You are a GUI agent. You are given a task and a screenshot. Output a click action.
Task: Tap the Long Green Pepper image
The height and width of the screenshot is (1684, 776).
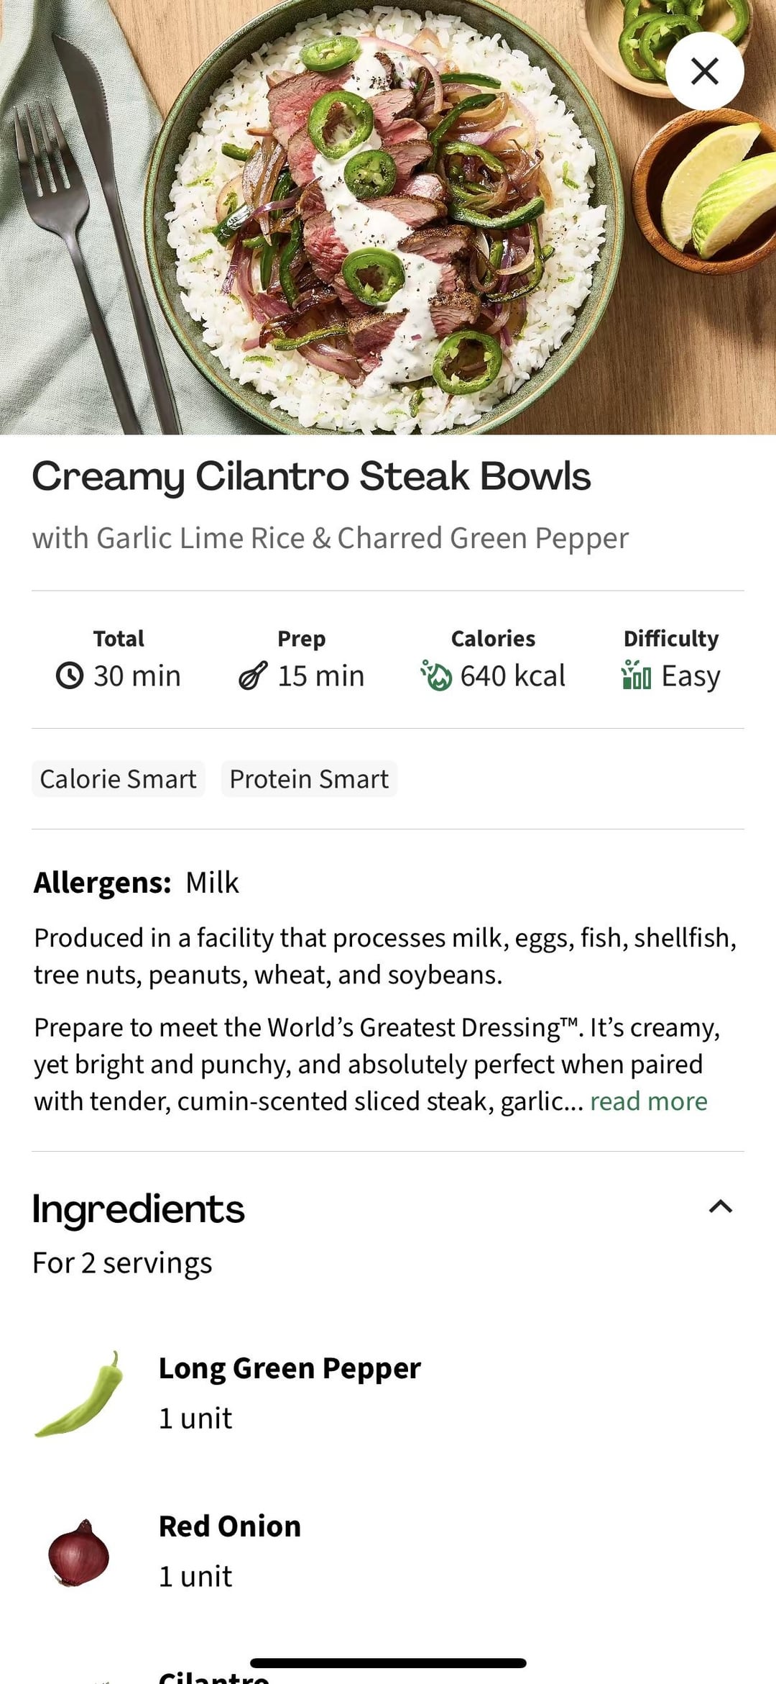[79, 1394]
